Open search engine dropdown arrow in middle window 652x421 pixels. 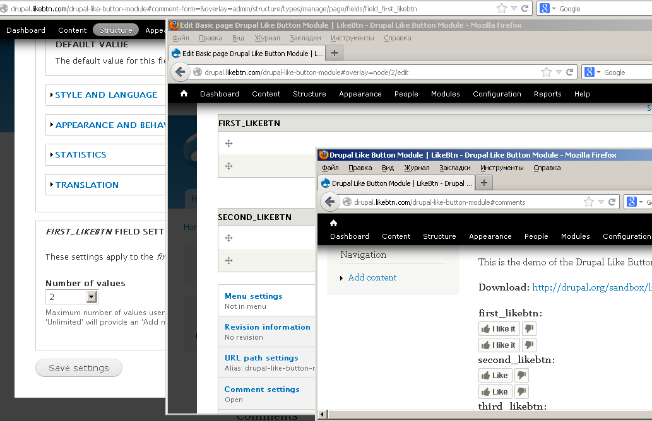click(599, 72)
